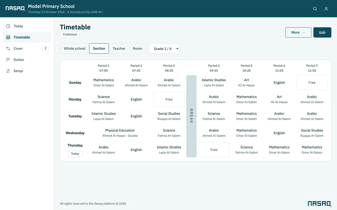
Task: Click the NASAQ logo in the header
Action: (x=15, y=8)
